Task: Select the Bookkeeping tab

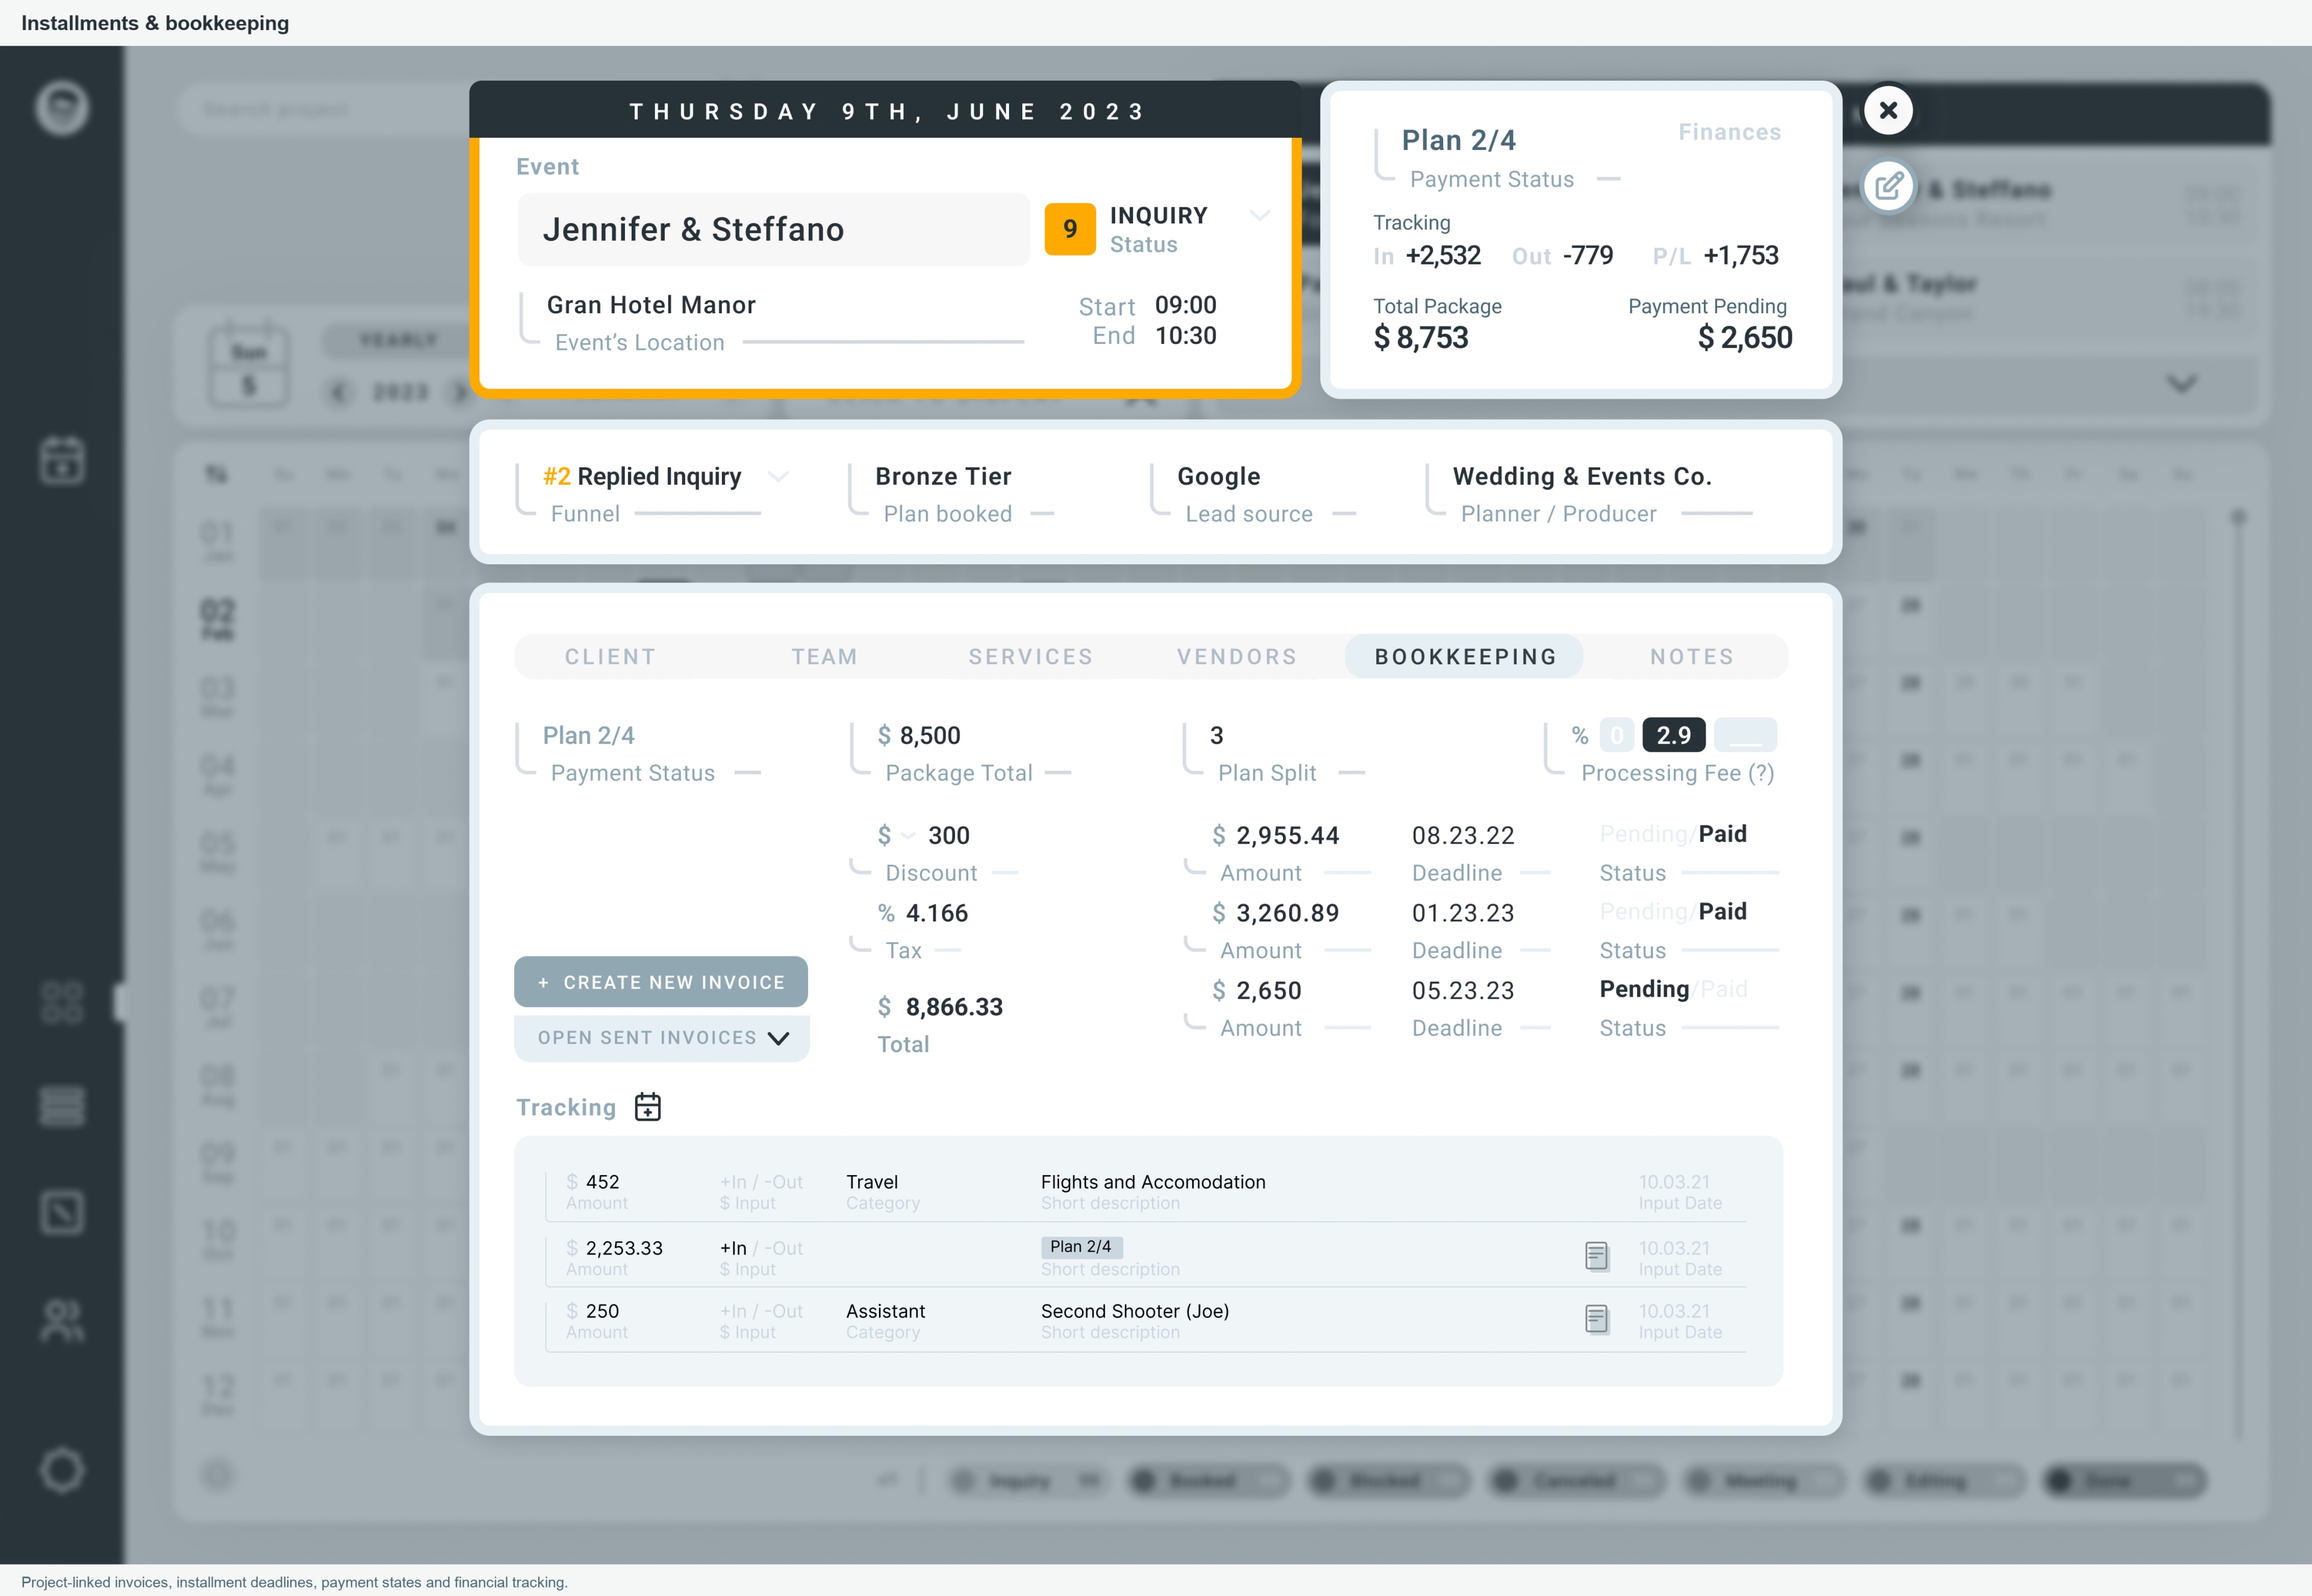Action: coord(1464,657)
